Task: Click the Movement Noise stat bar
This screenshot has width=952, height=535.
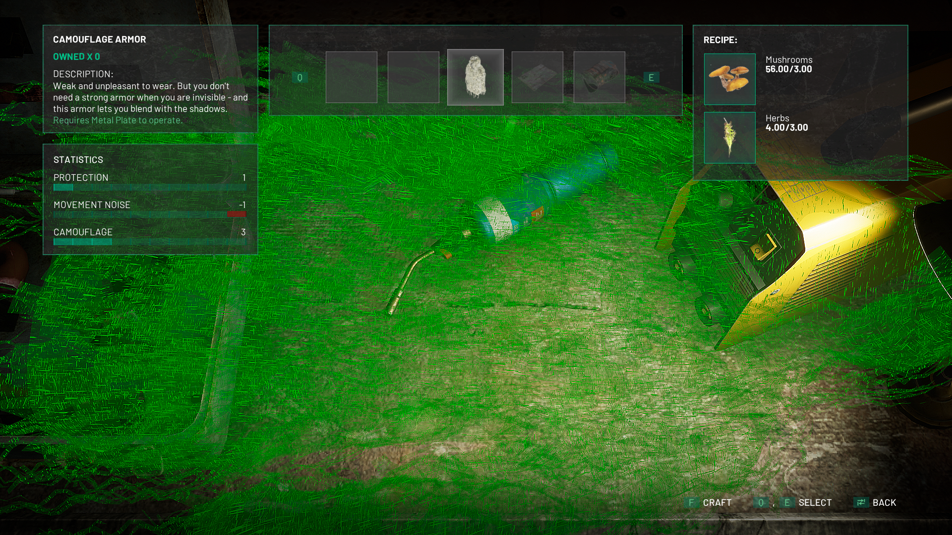Action: [x=150, y=214]
